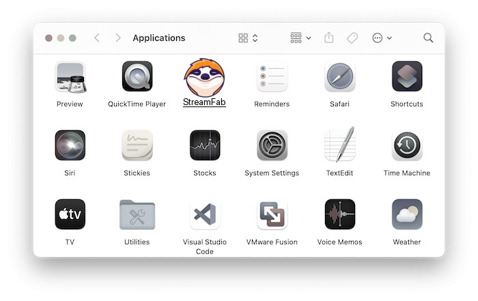The image size is (478, 301).
Task: Click the System Settings label
Action: coord(272,173)
